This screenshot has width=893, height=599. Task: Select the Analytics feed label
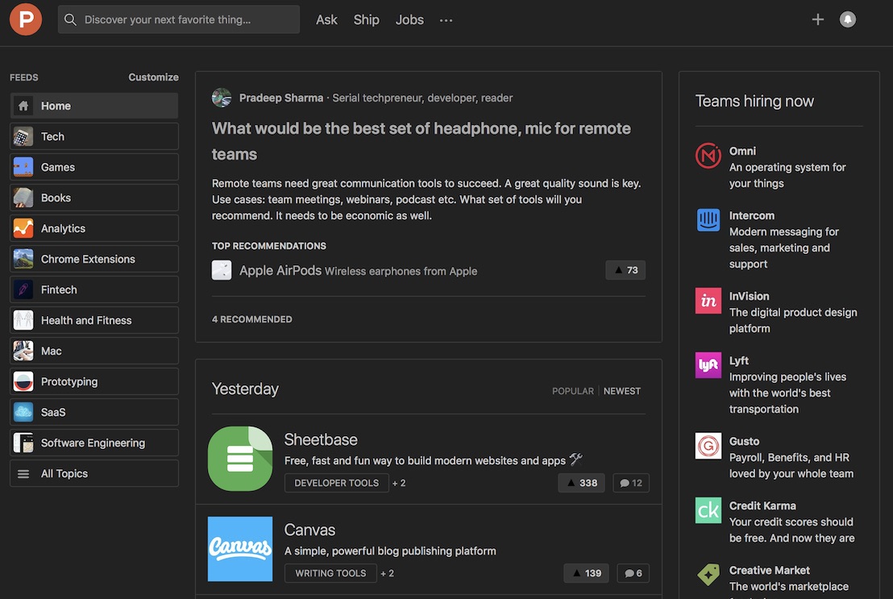pos(63,228)
